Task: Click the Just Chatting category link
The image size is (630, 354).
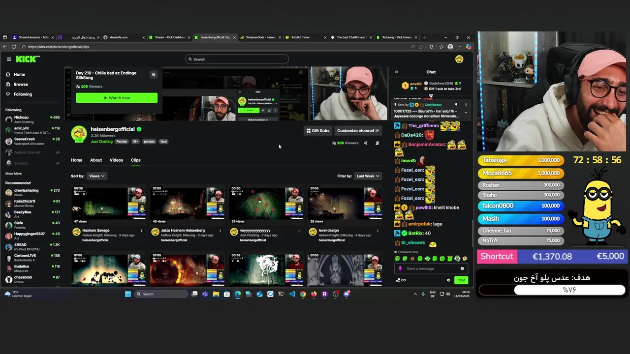Action: (x=101, y=142)
